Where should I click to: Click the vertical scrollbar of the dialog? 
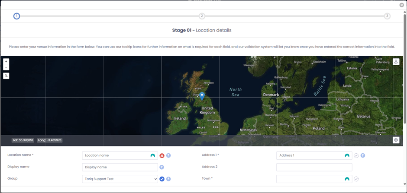pyautogui.click(x=405, y=69)
